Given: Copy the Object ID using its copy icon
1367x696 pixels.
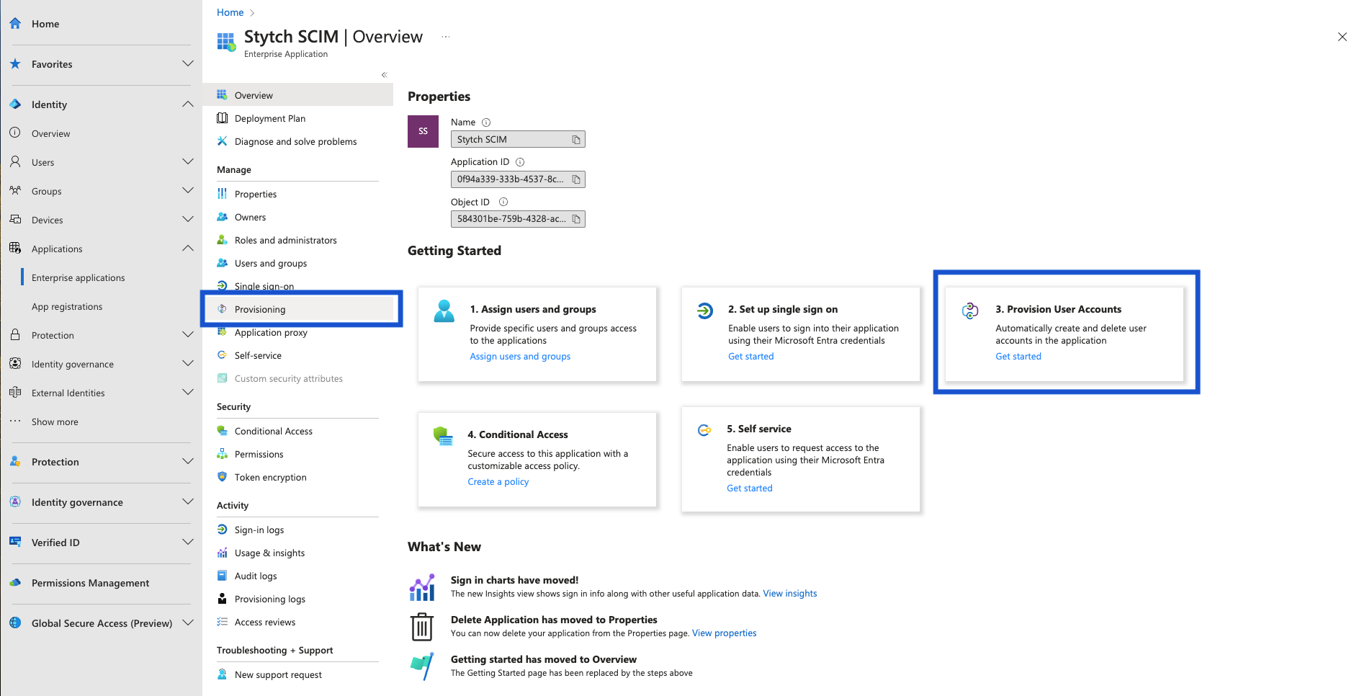Looking at the screenshot, I should click(576, 219).
